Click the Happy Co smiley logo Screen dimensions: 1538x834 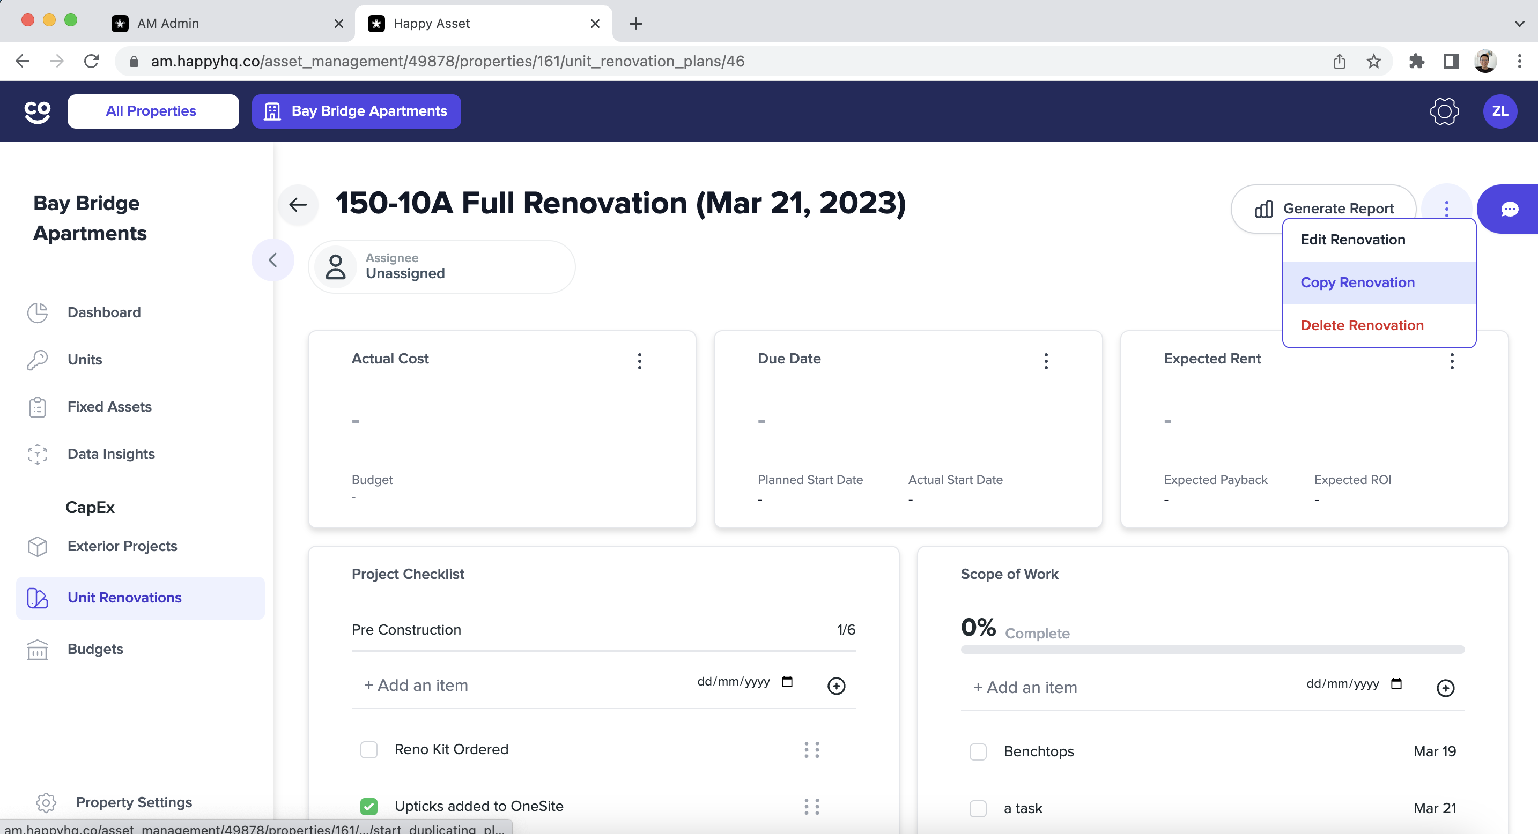[37, 111]
